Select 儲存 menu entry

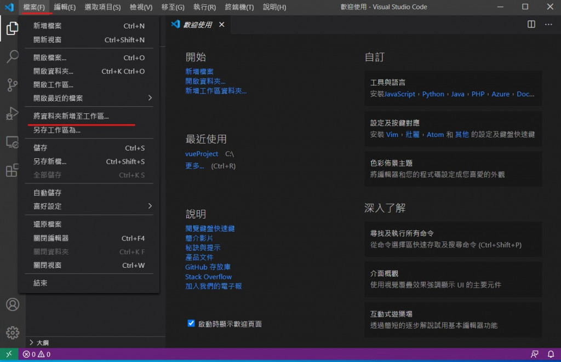coord(89,148)
